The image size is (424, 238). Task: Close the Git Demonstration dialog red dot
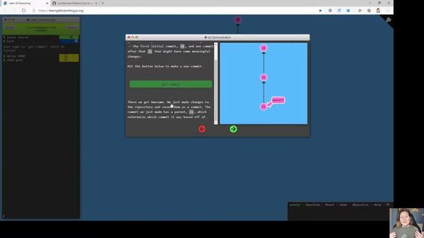click(129, 37)
